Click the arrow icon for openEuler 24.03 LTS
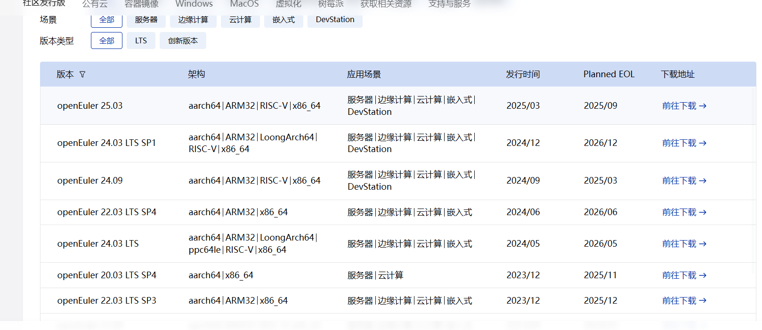This screenshot has height=330, width=762. click(703, 244)
